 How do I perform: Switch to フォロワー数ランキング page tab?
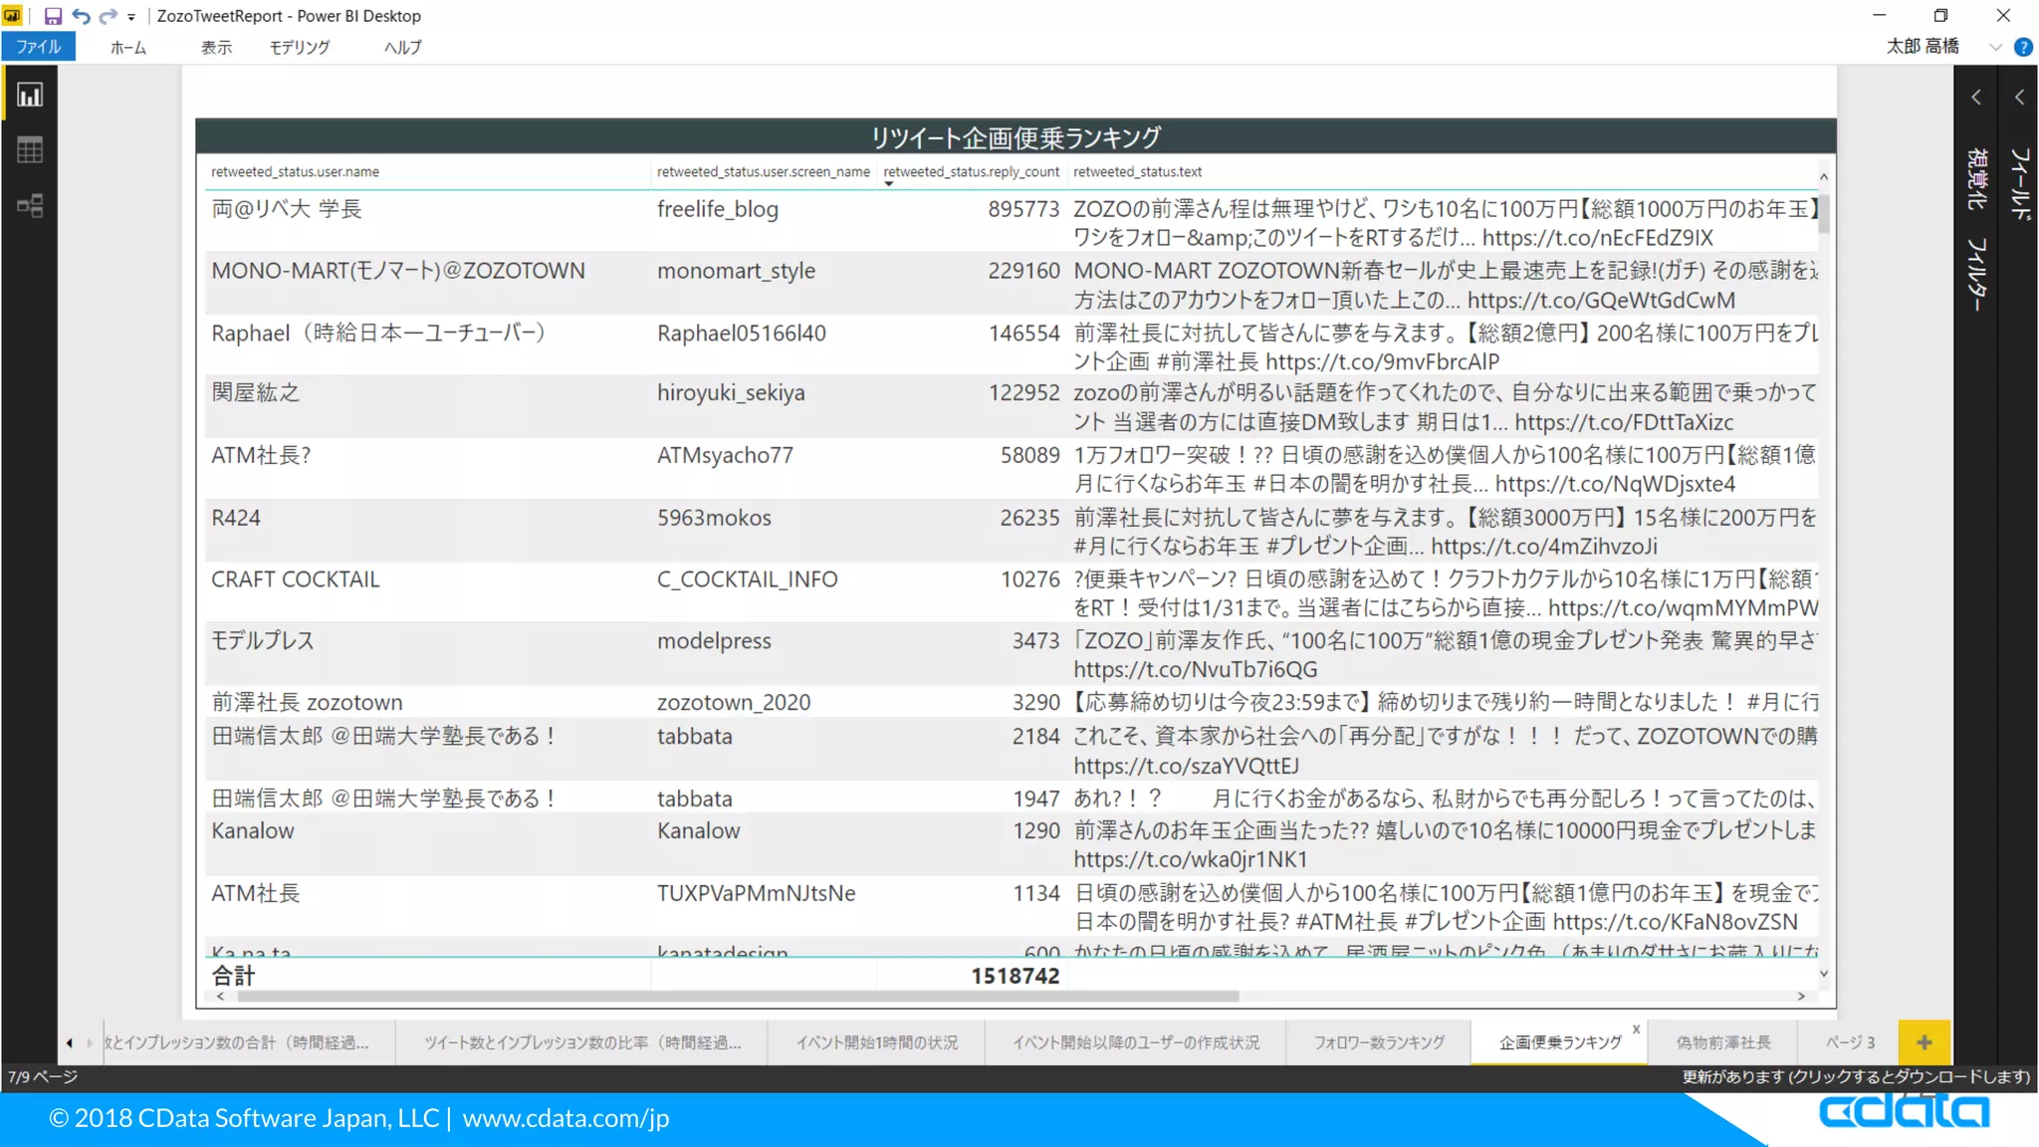click(1379, 1042)
